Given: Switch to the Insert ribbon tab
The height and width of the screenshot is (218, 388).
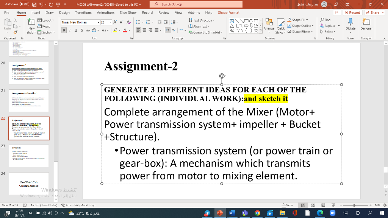Looking at the screenshot, I should click(36, 12).
